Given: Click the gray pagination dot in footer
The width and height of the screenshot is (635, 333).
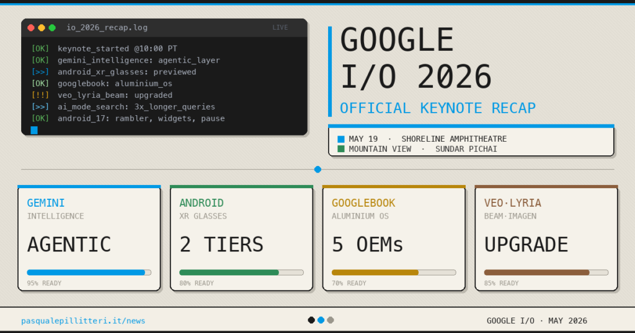Looking at the screenshot, I should [331, 320].
